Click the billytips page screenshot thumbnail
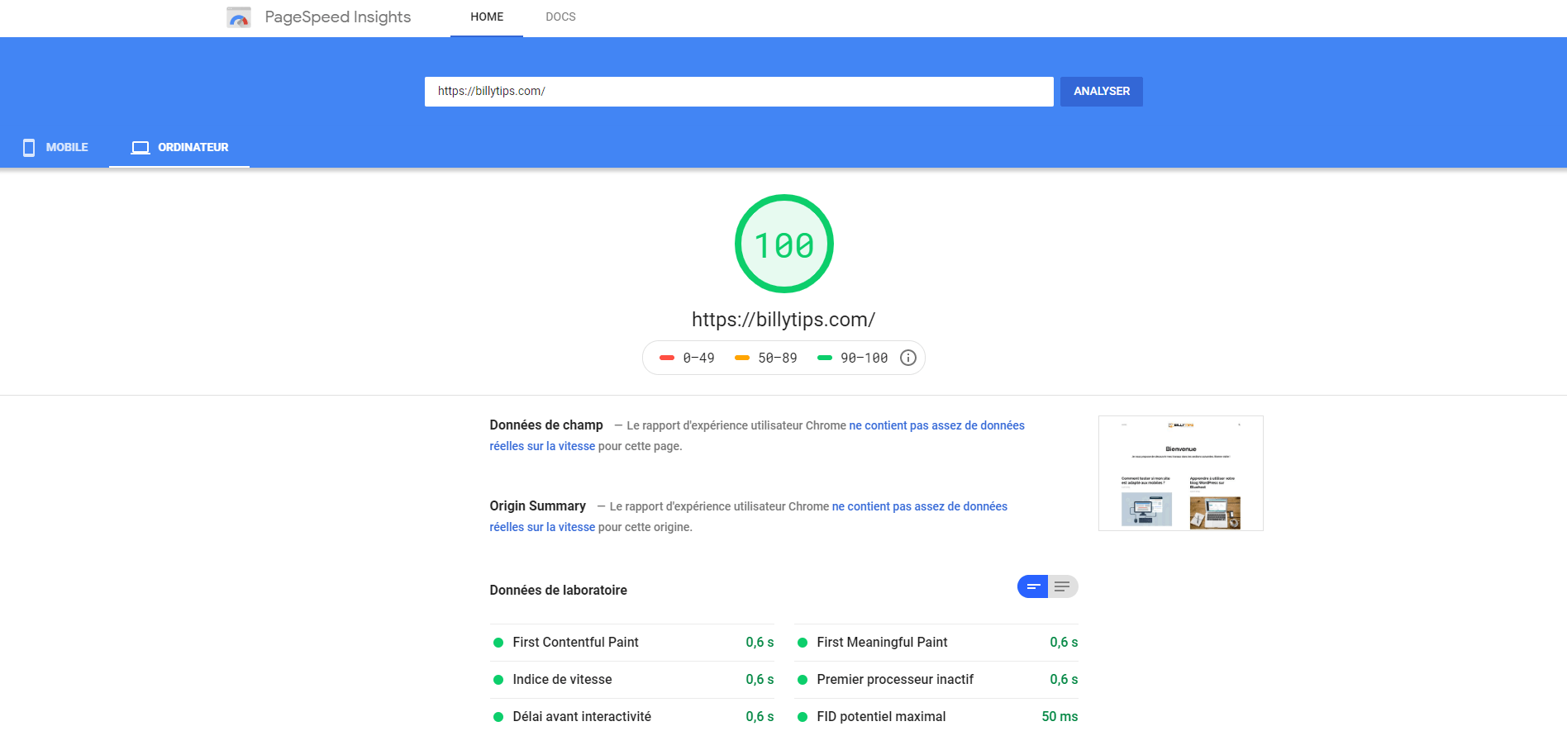1567x731 pixels. click(x=1180, y=473)
